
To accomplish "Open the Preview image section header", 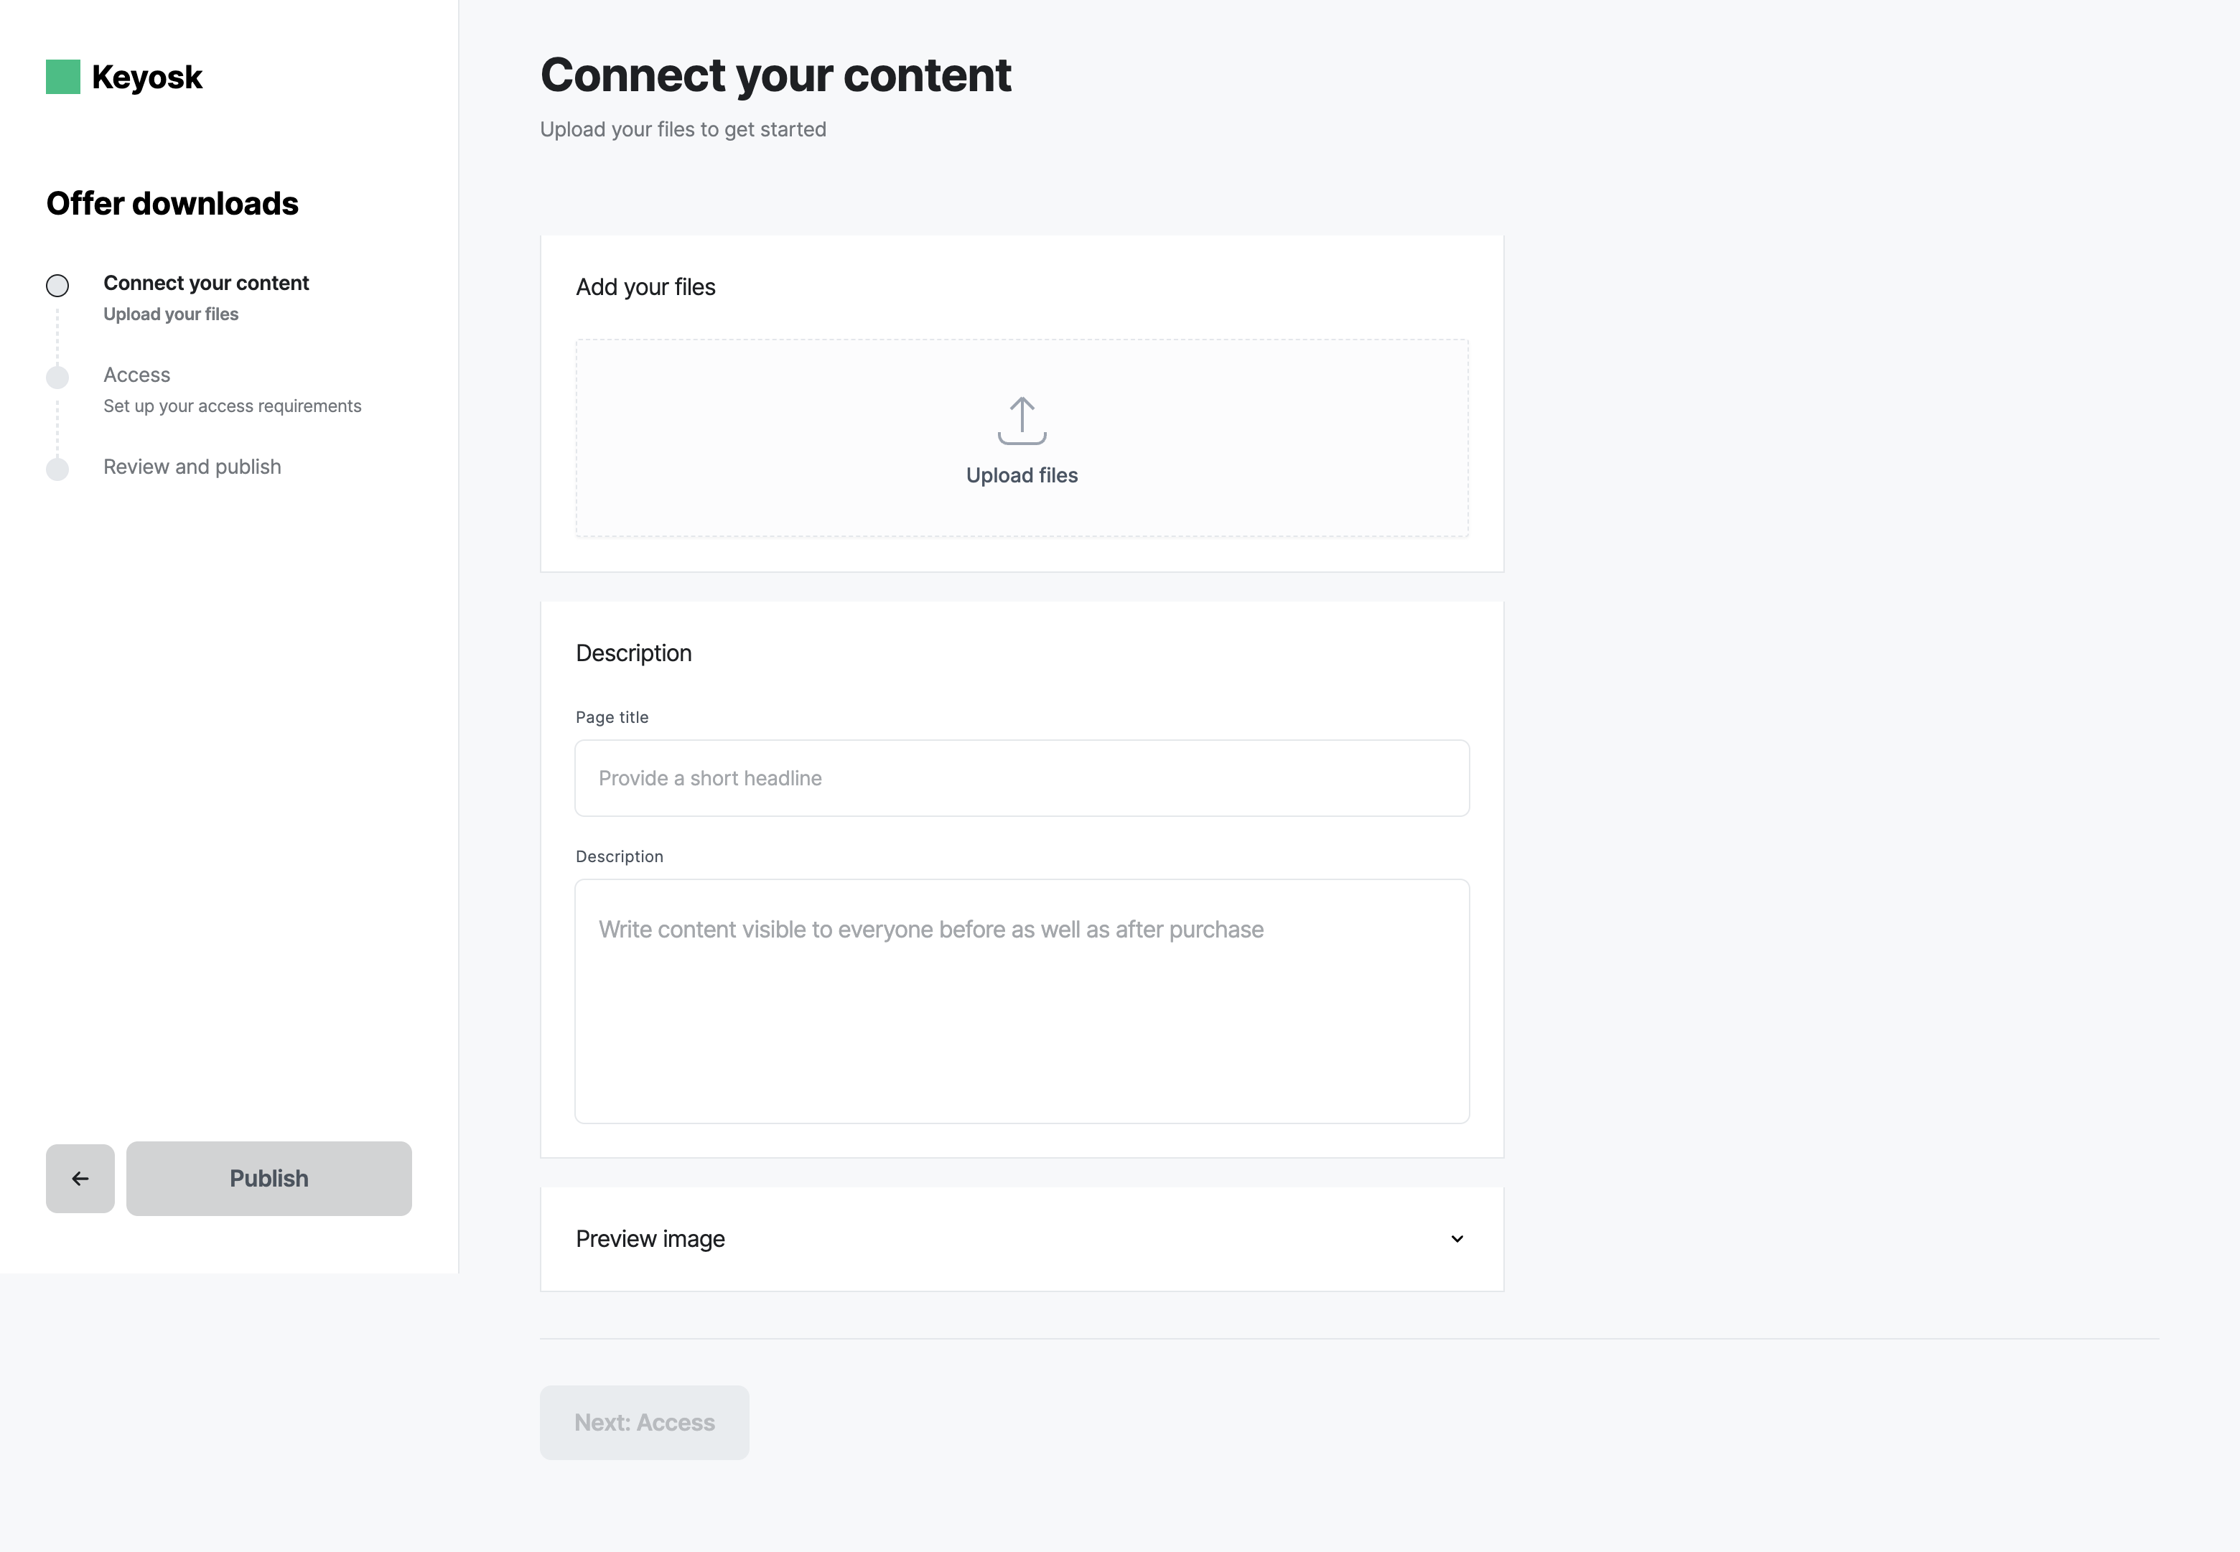I will pos(1021,1239).
